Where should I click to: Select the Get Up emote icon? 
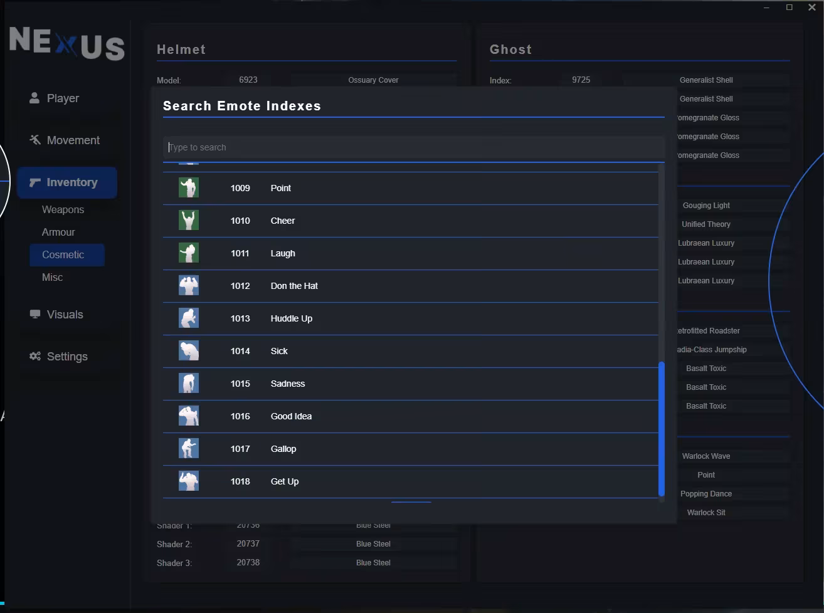(x=189, y=481)
